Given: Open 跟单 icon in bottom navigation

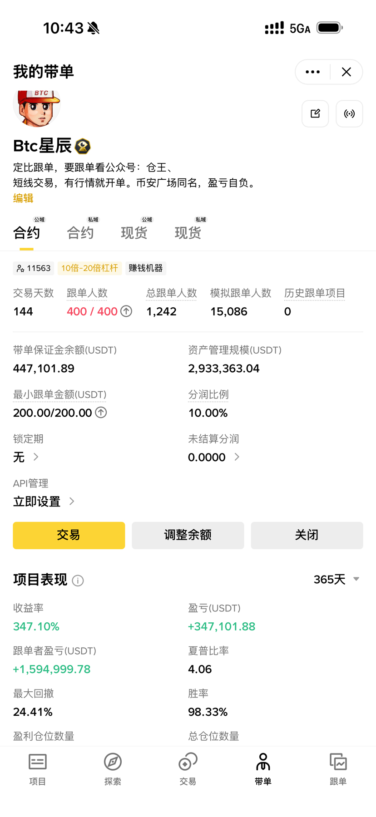Looking at the screenshot, I should (338, 768).
